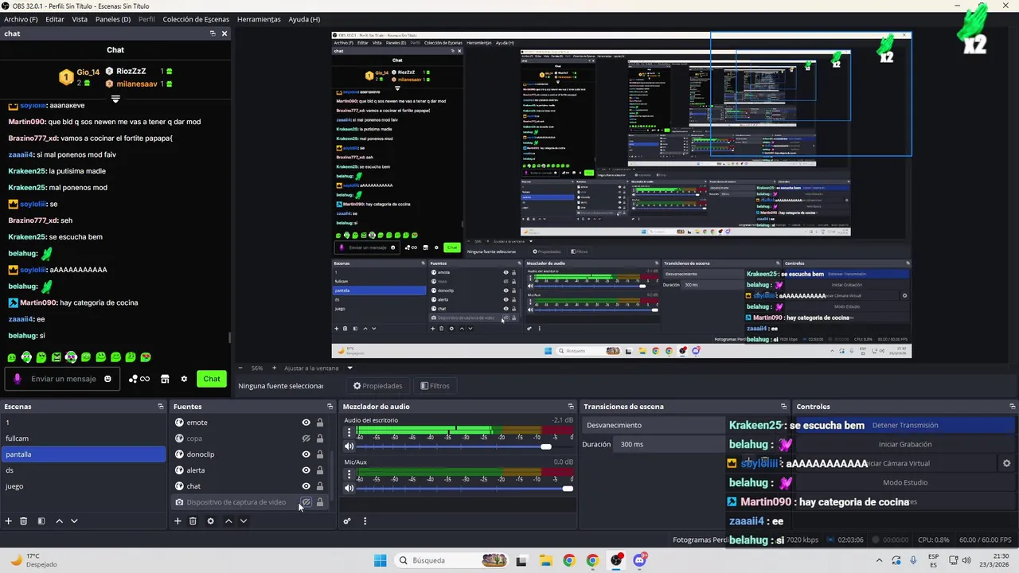
Task: Open Windows Start menu
Action: (x=380, y=560)
